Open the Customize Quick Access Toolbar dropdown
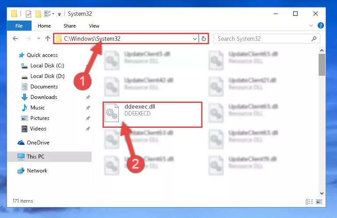This screenshot has width=337, height=218. [x=59, y=14]
